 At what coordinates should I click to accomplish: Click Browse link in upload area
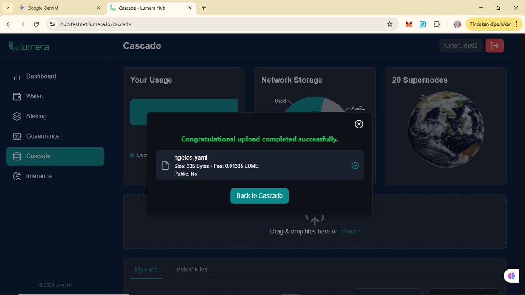[350, 232]
